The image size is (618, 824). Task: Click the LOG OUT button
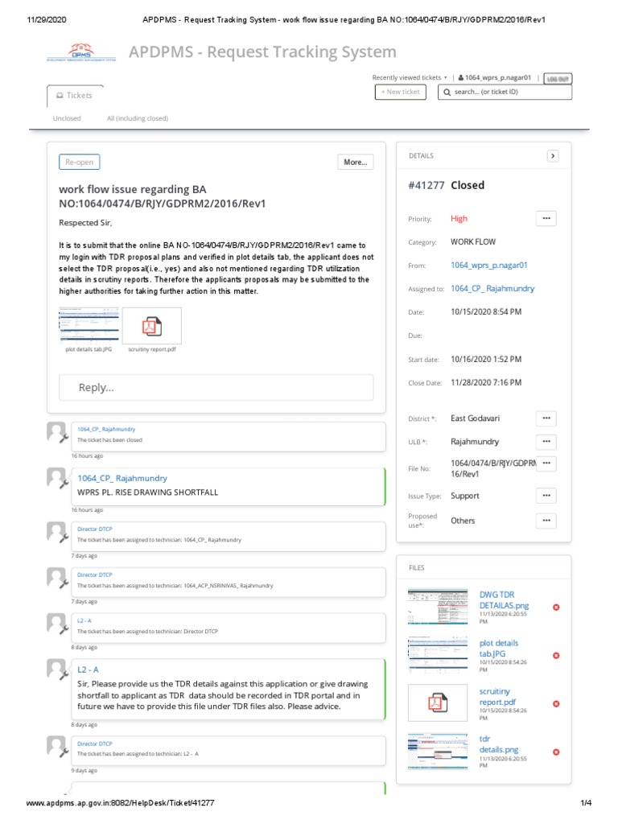click(x=558, y=79)
